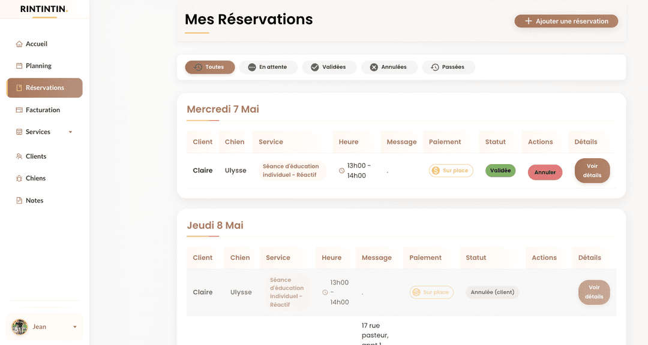Viewport: 648px width, 345px height.
Task: Click the Réservations book icon
Action: [x=19, y=88]
